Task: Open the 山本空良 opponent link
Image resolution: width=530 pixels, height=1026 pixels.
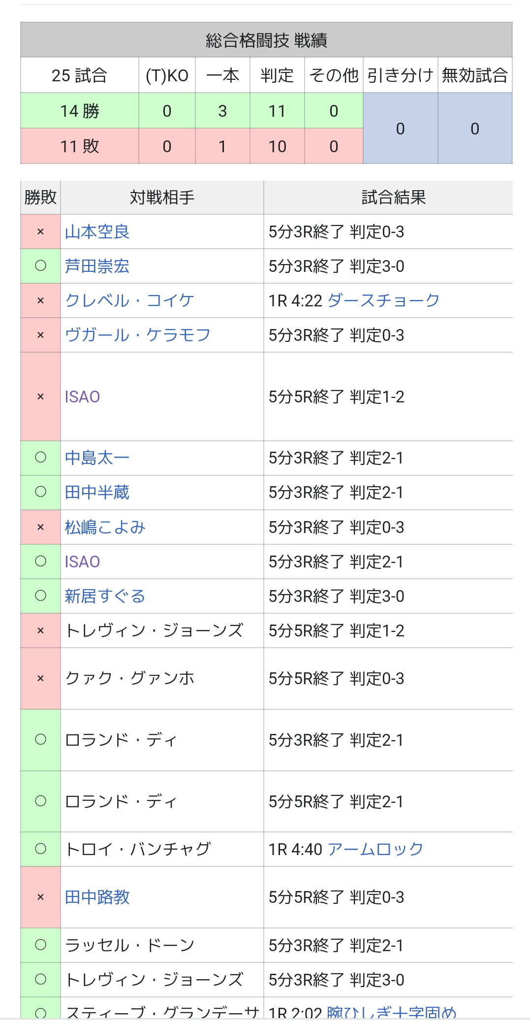Action: [97, 232]
